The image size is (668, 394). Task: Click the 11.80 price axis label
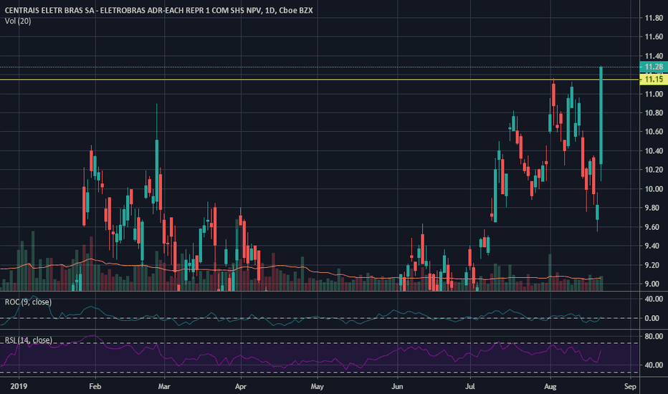(x=654, y=18)
